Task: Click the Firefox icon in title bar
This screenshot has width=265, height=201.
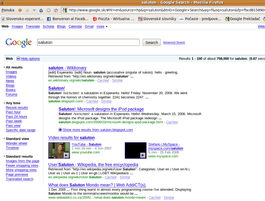Action: coord(2,2)
